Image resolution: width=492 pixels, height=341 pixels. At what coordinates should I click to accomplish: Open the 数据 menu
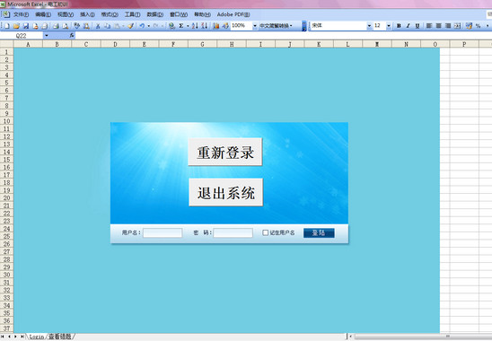155,14
